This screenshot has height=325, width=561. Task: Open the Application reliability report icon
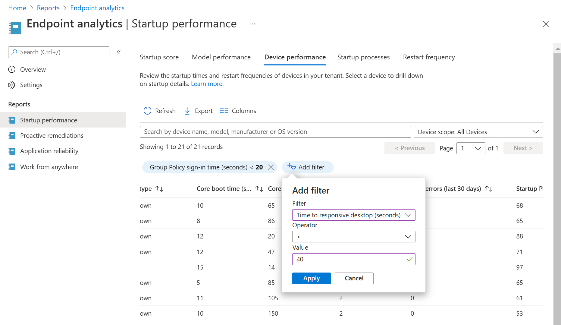[12, 151]
